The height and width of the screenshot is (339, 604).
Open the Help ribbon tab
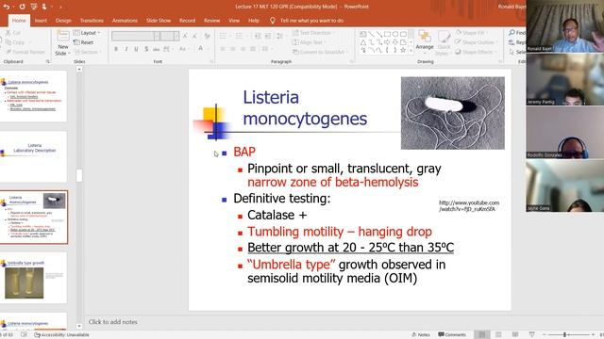254,21
